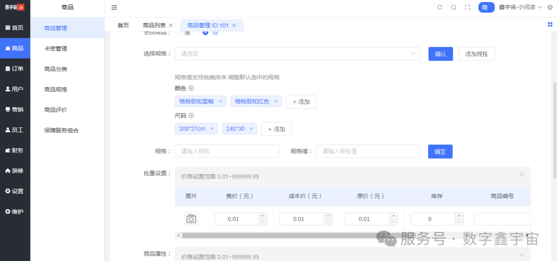Upload image via camera icon in table
Screen dimensions: 557x261
point(191,219)
